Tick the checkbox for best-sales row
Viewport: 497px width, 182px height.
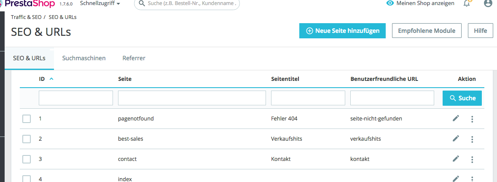(x=27, y=139)
